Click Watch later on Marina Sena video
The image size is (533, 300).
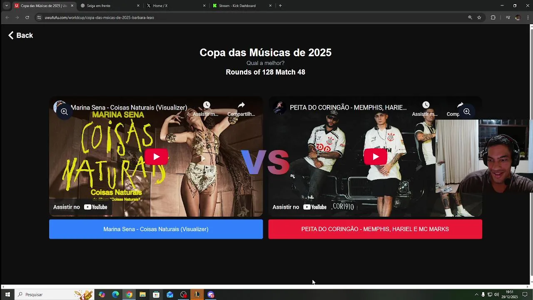point(207,109)
